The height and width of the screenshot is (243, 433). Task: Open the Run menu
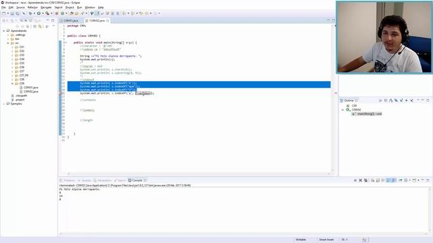point(80,7)
